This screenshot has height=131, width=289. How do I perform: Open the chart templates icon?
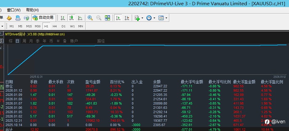click(x=161, y=18)
